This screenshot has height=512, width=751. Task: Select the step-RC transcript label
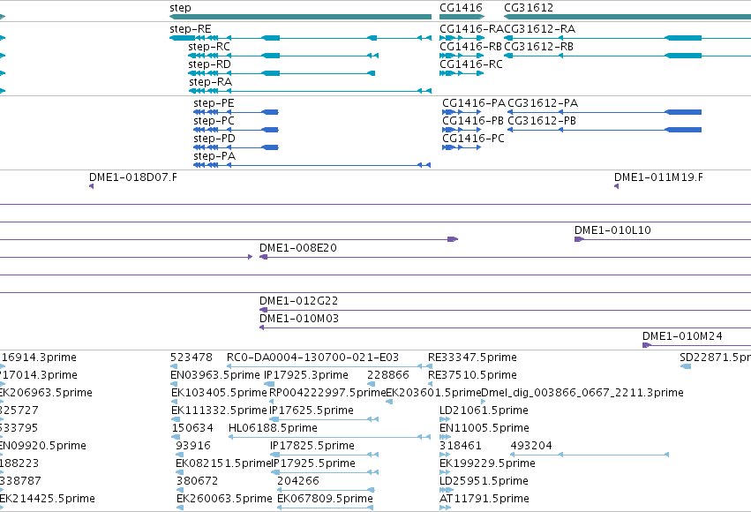(209, 47)
